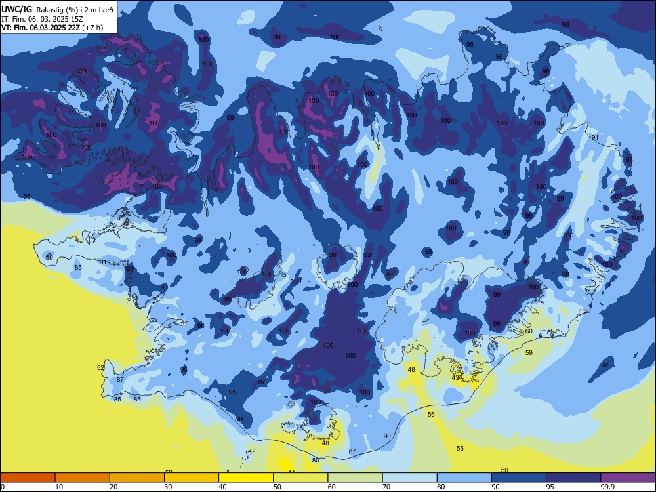The width and height of the screenshot is (656, 492).
Task: Click the purple 99.9+ legend swatch
Action: coord(628,478)
